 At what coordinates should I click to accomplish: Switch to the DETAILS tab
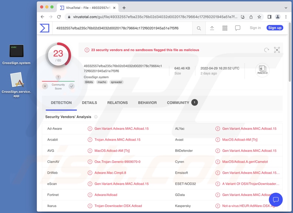89,103
